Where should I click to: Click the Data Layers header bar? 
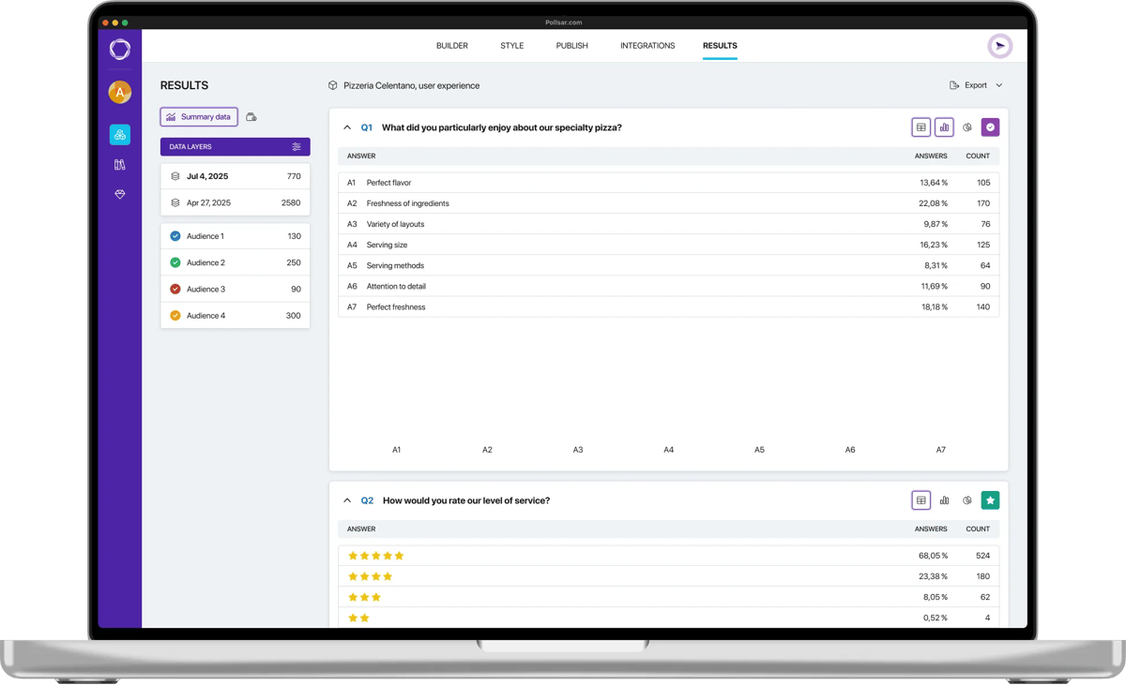pyautogui.click(x=236, y=147)
